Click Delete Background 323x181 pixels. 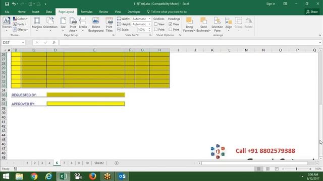(x=96, y=25)
